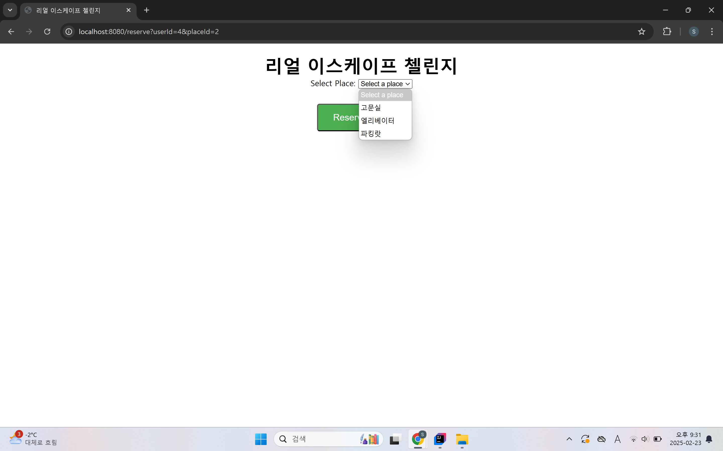This screenshot has width=723, height=451.
Task: Open the tab search dropdown arrow
Action: (10, 10)
